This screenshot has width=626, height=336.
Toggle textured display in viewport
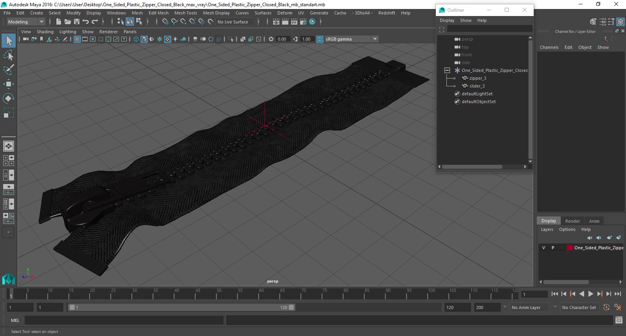167,39
